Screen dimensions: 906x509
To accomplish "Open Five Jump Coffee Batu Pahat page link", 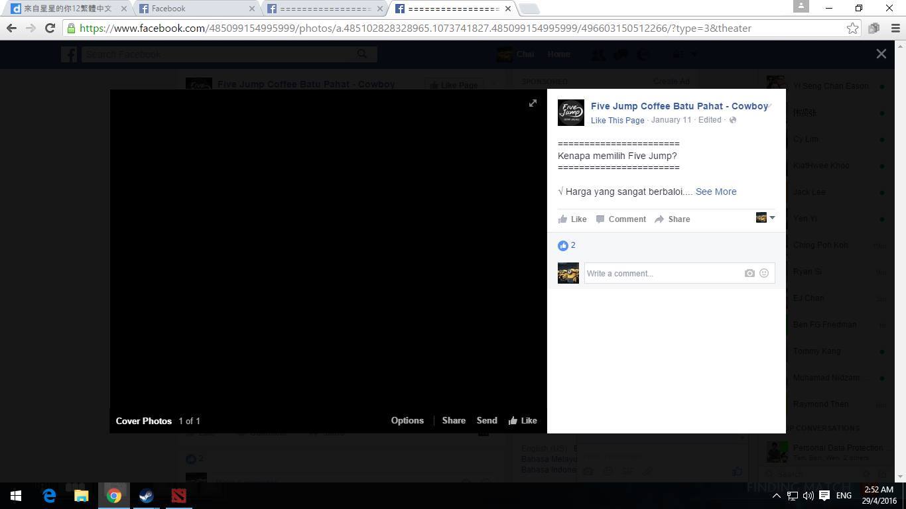I will [679, 106].
